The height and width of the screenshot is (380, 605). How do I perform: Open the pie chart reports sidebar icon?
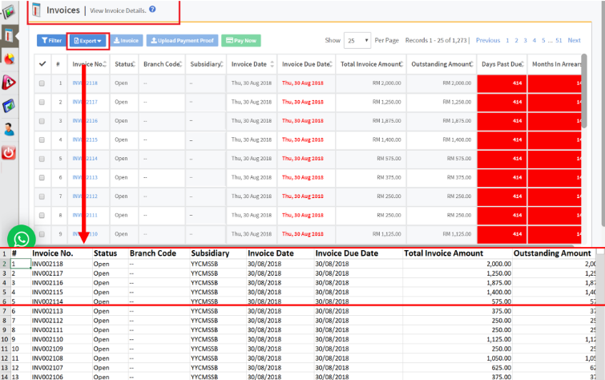point(9,59)
